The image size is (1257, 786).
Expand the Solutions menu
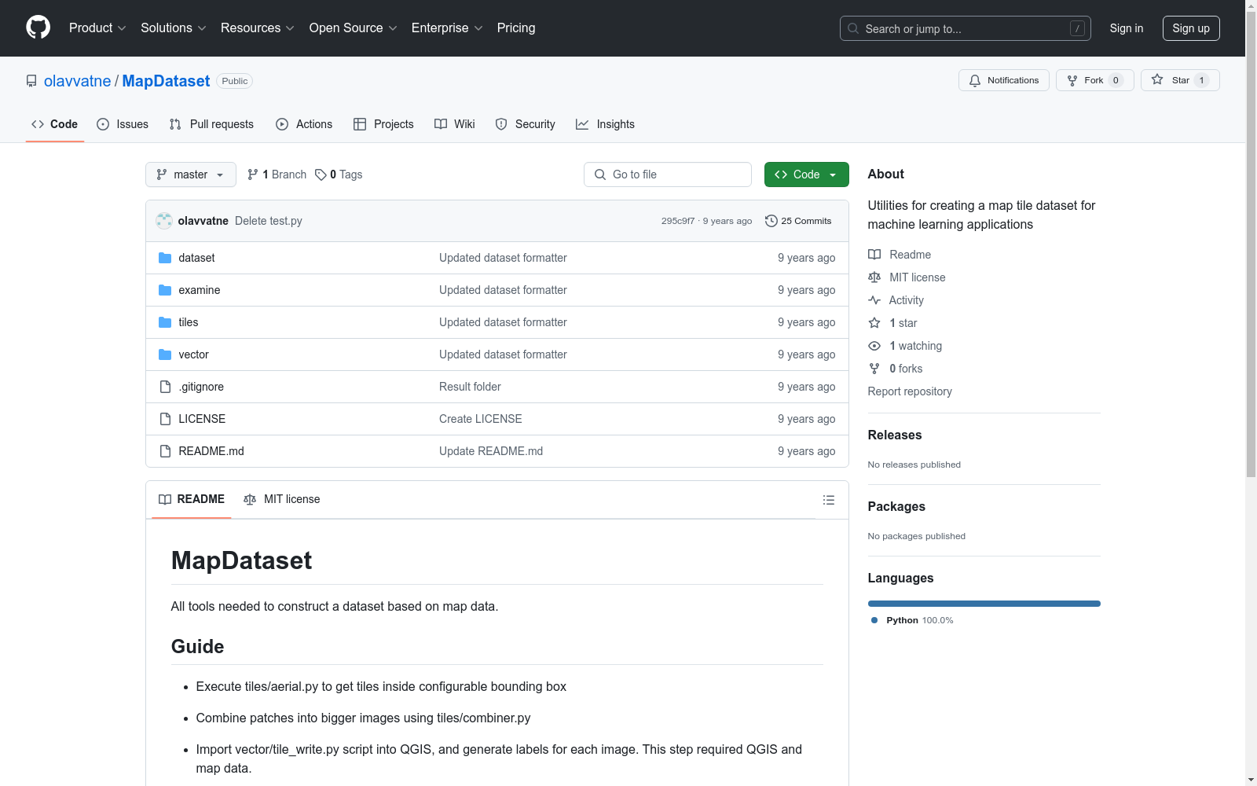(x=174, y=28)
